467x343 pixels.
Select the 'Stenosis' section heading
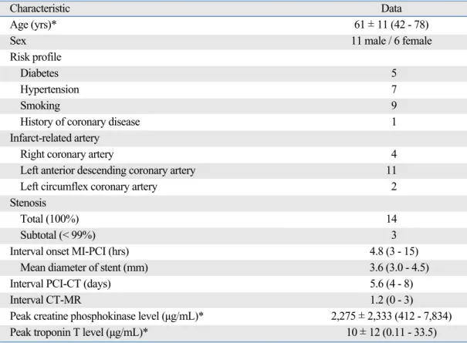point(28,203)
